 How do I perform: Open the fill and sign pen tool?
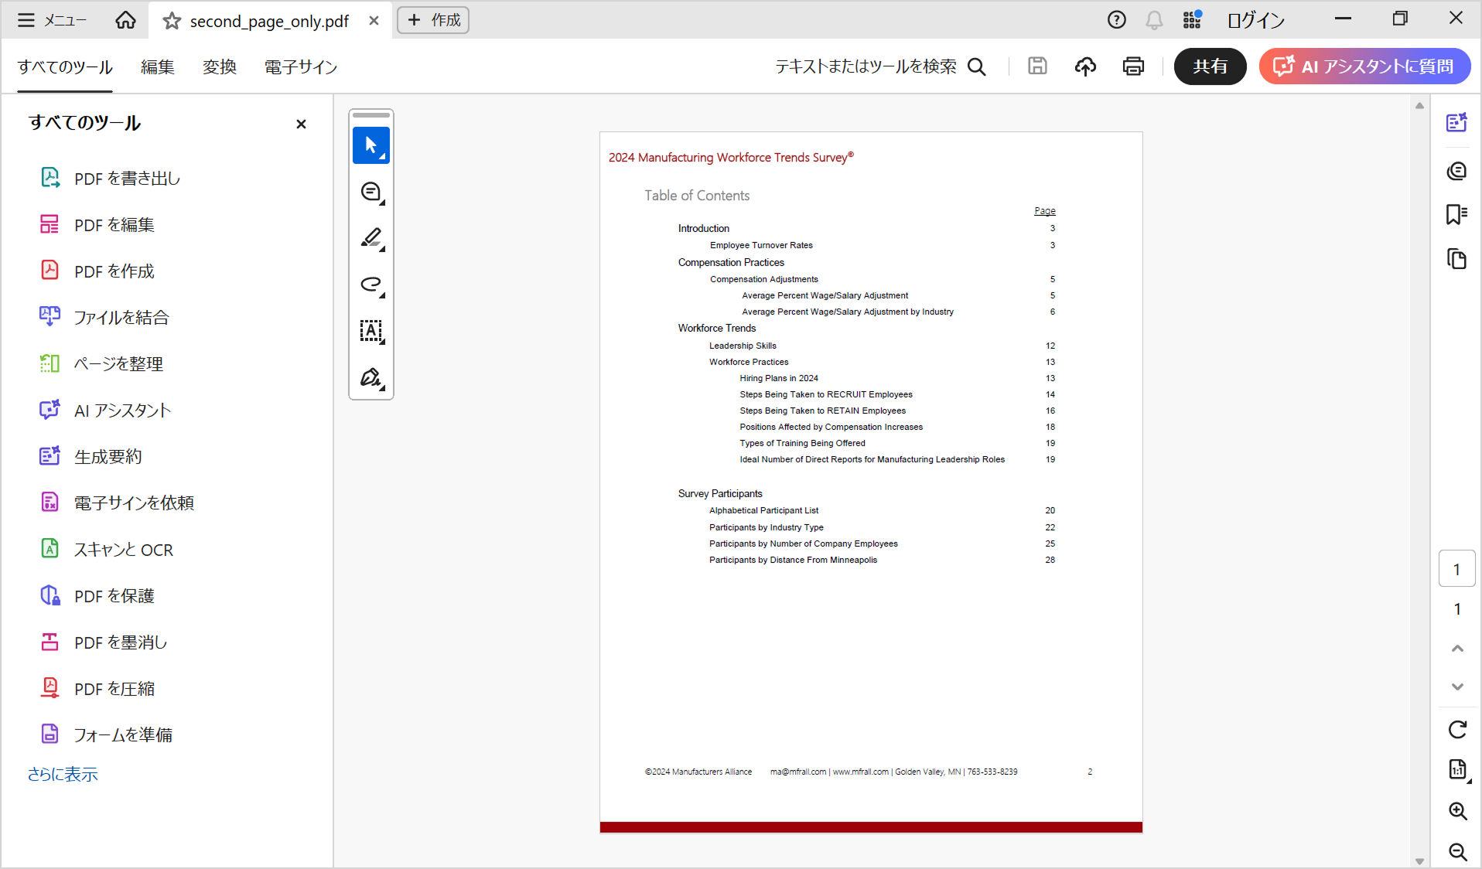click(370, 377)
